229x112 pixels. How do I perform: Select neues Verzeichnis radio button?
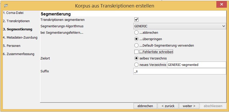[x=136, y=65]
